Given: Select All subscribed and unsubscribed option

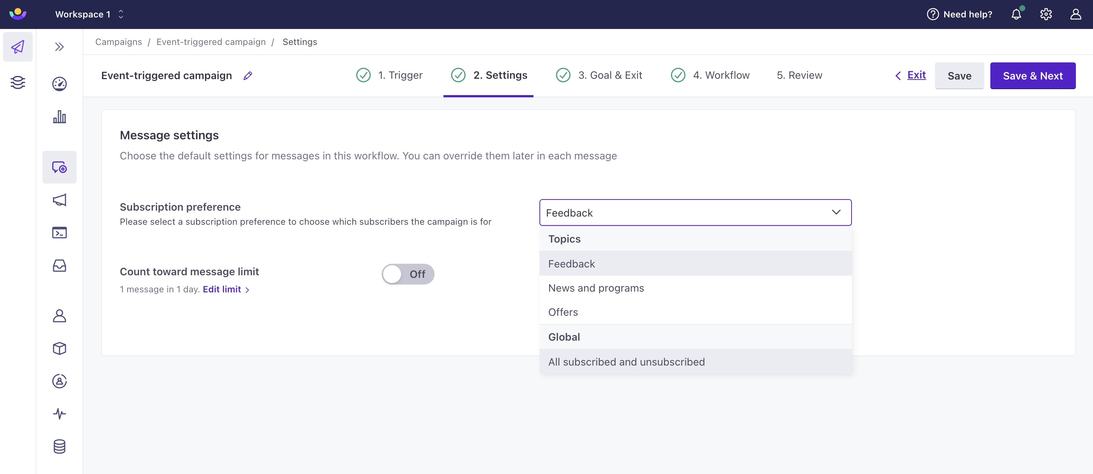Looking at the screenshot, I should tap(626, 361).
